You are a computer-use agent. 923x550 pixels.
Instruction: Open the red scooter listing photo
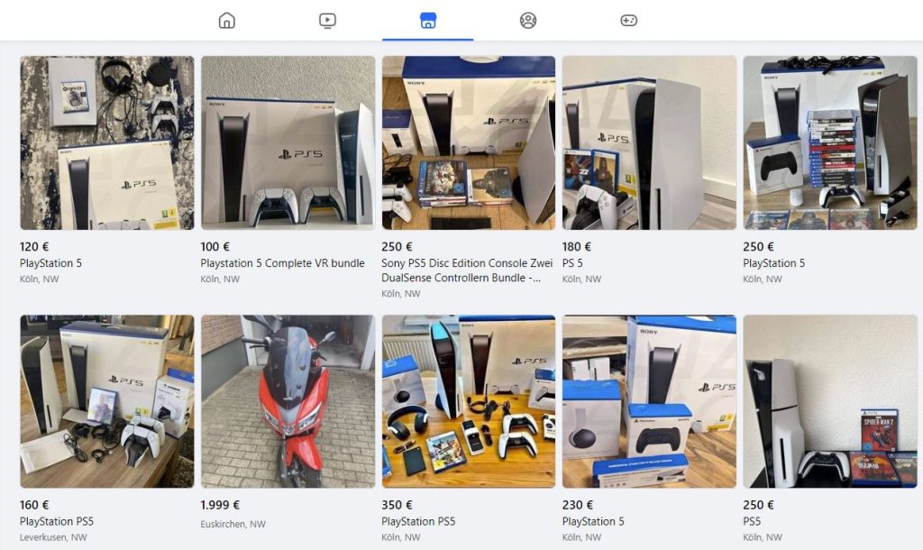[288, 401]
